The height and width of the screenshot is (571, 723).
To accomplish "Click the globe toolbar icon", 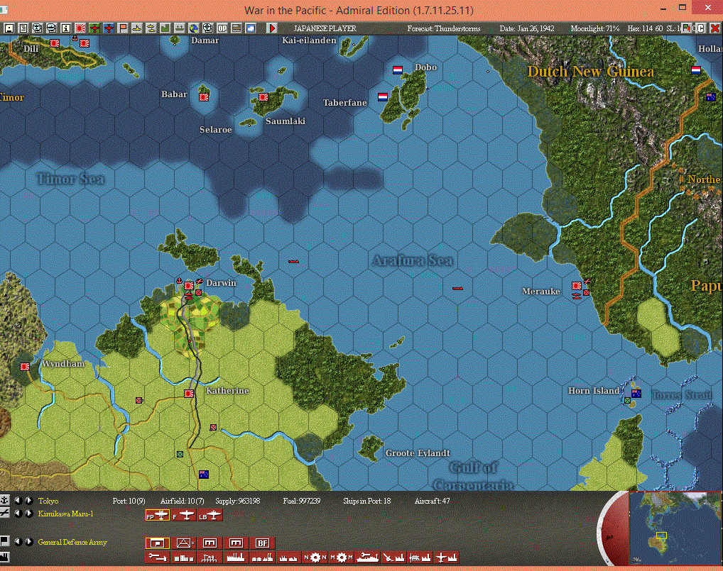I will tap(194, 28).
